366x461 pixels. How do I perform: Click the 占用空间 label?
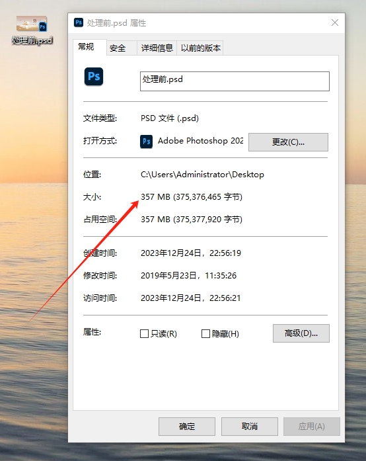100,220
